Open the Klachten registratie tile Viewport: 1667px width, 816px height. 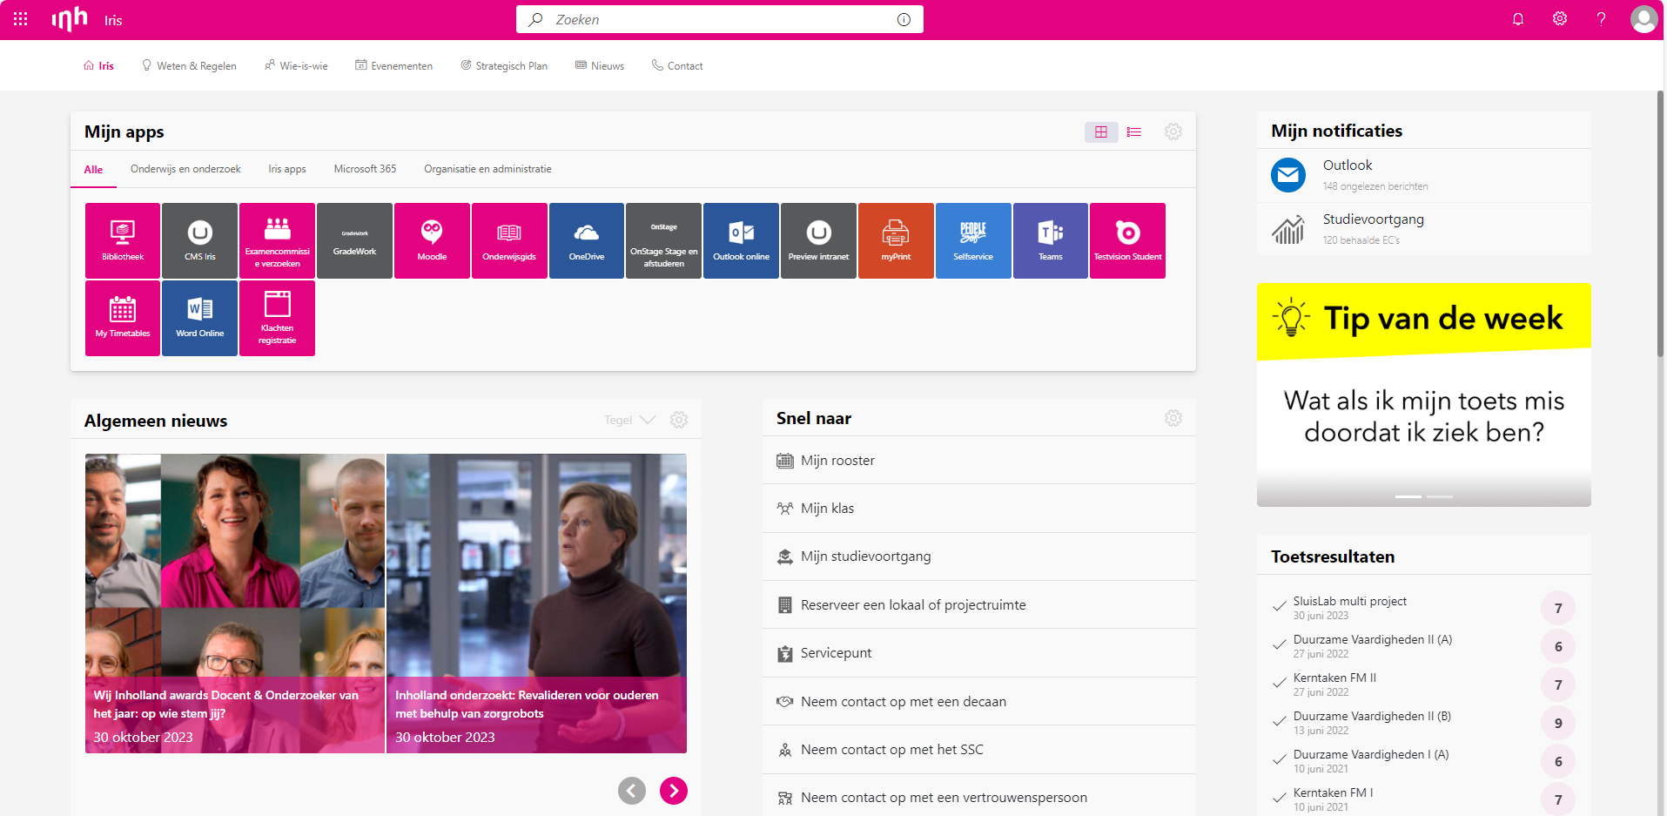(x=278, y=318)
